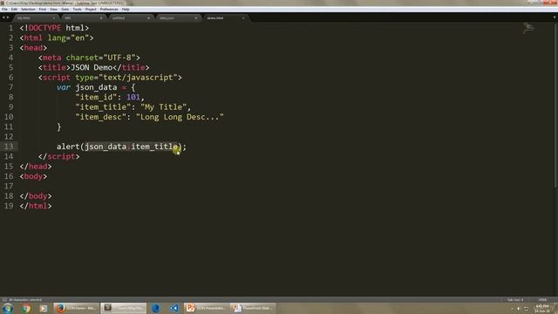Click line number 19 in the gutter
Image resolution: width=558 pixels, height=314 pixels.
9,206
